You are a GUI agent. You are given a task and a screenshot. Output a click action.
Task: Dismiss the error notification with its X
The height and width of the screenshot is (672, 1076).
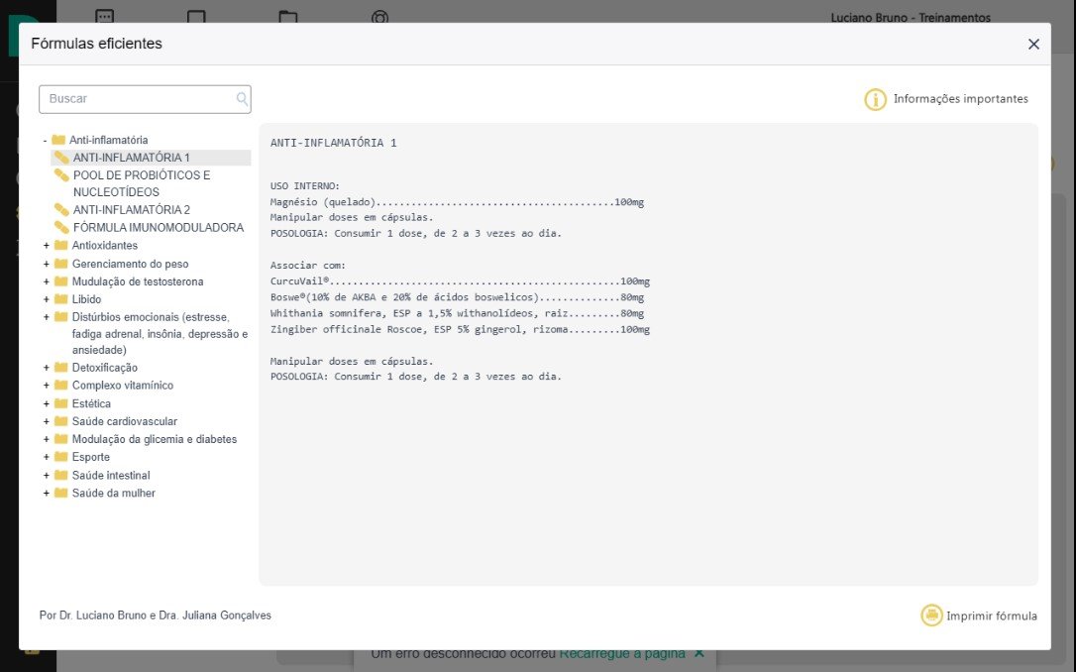pos(699,653)
